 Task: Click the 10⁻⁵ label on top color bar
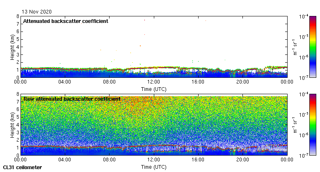point(304,37)
